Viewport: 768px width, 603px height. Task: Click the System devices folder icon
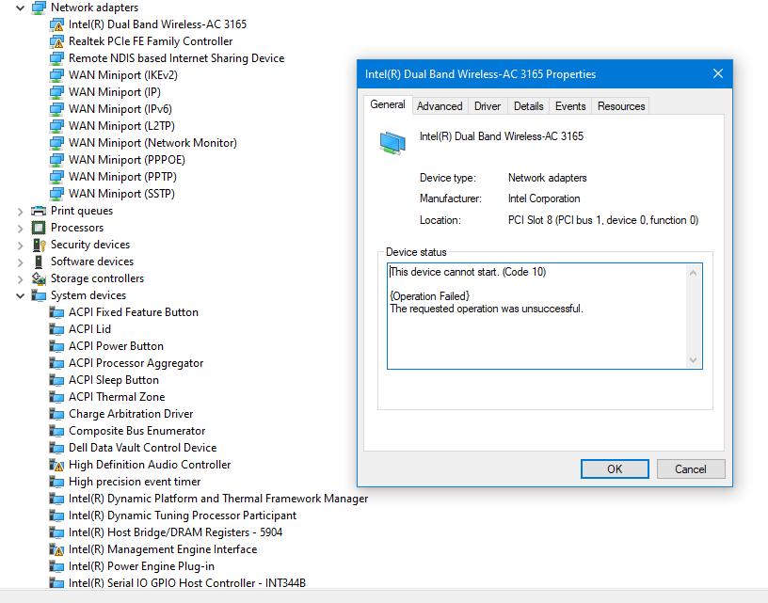pyautogui.click(x=39, y=295)
